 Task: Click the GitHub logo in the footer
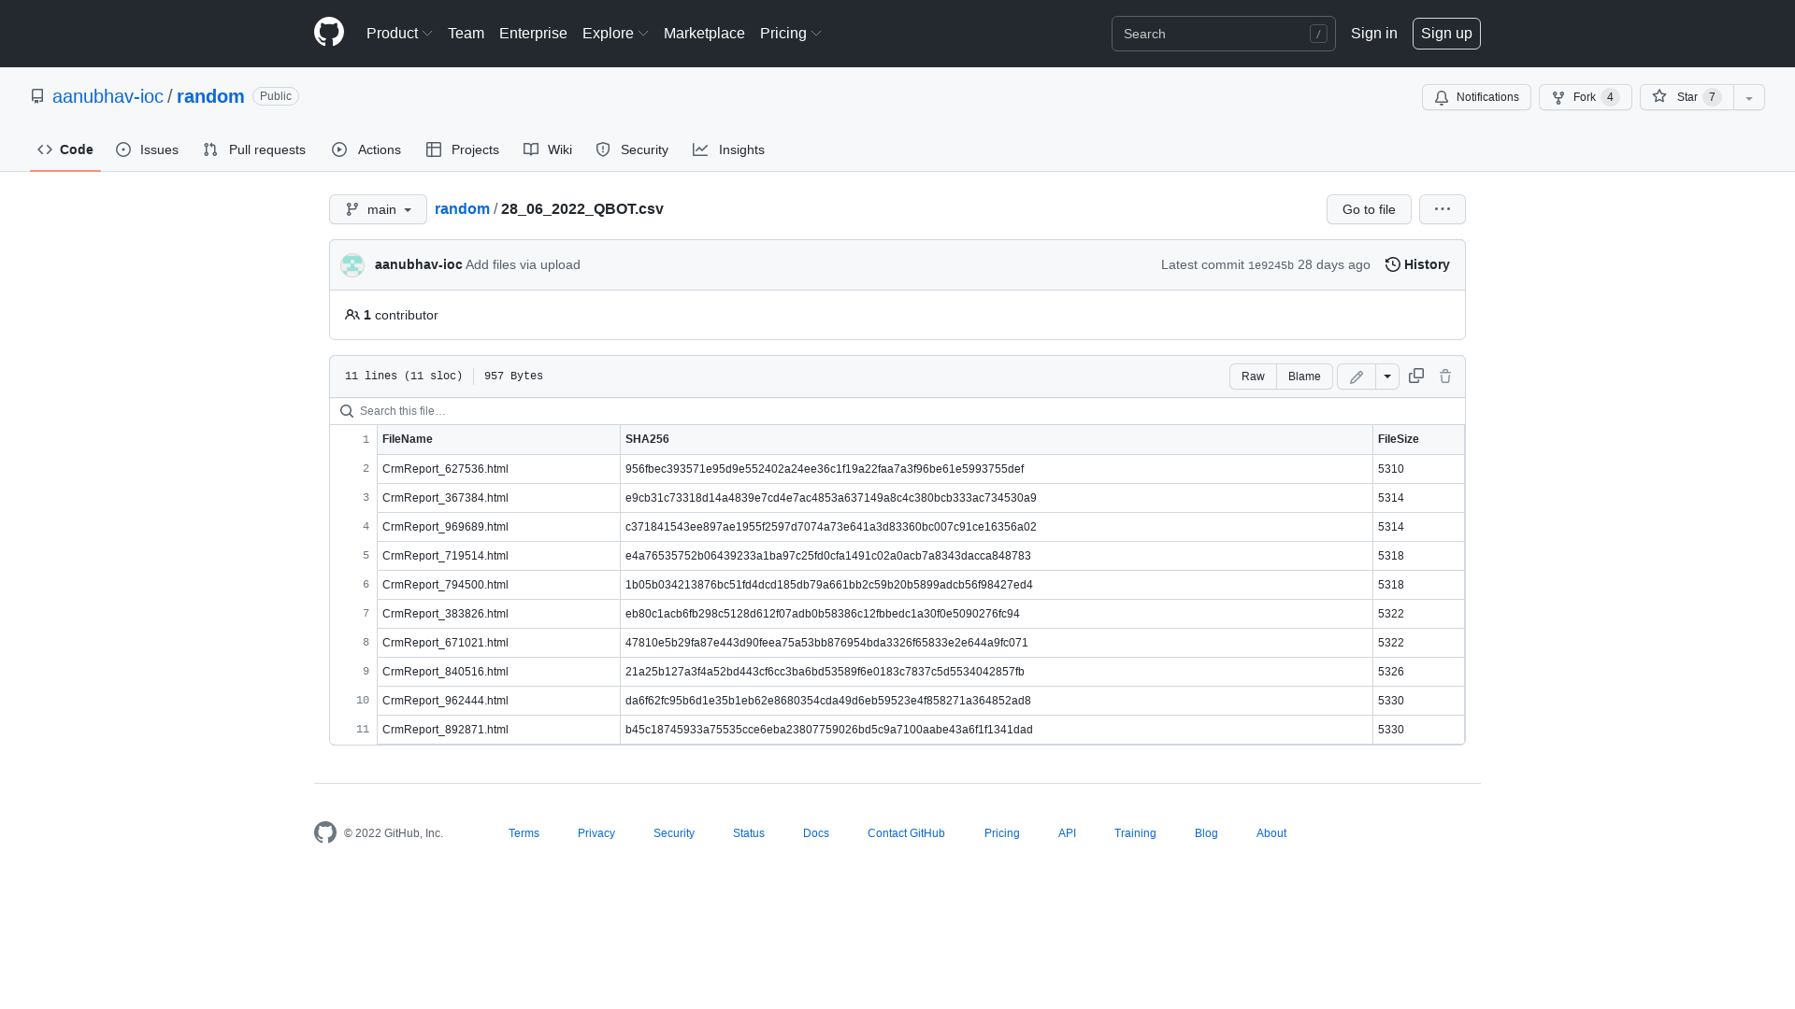point(324,832)
